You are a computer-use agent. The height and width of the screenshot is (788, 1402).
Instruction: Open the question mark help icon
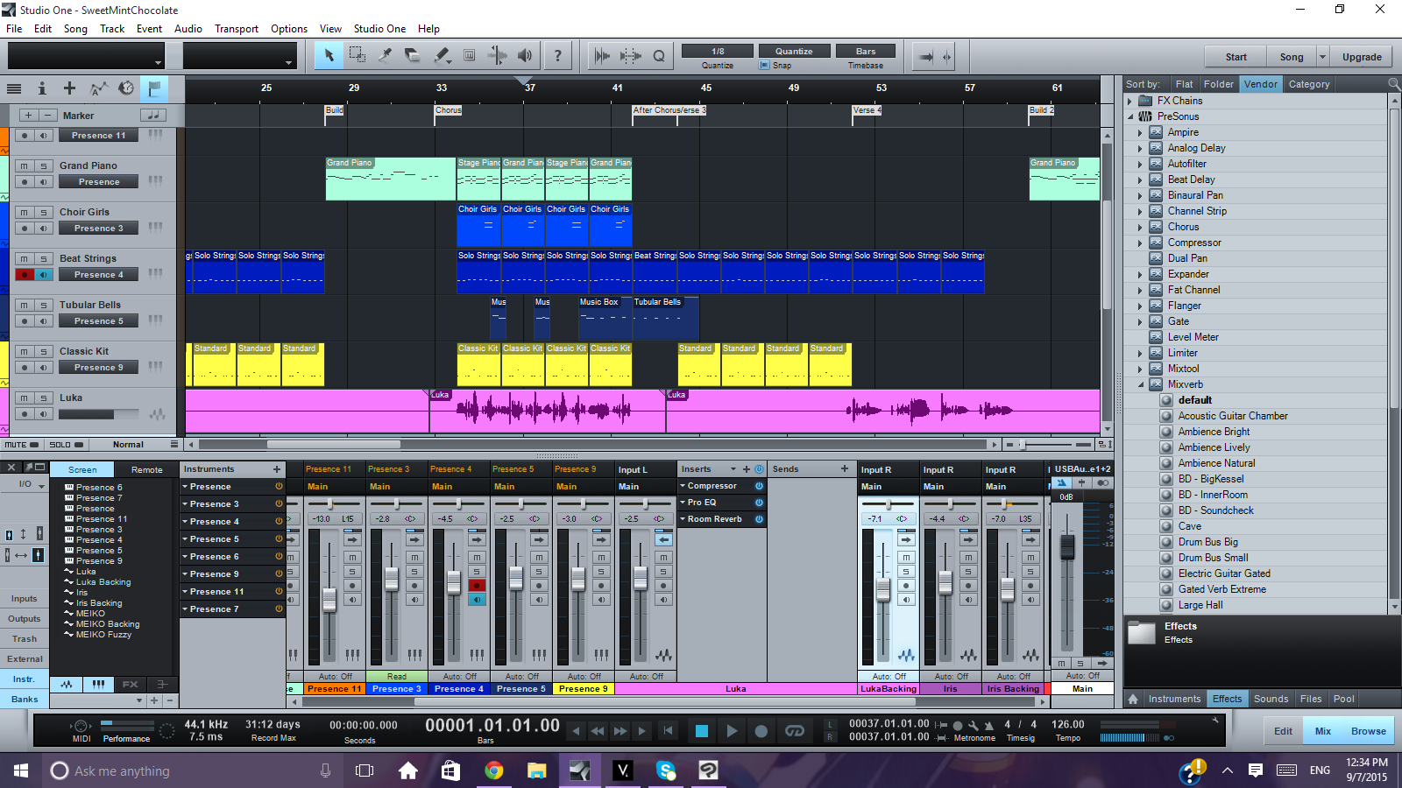click(558, 55)
